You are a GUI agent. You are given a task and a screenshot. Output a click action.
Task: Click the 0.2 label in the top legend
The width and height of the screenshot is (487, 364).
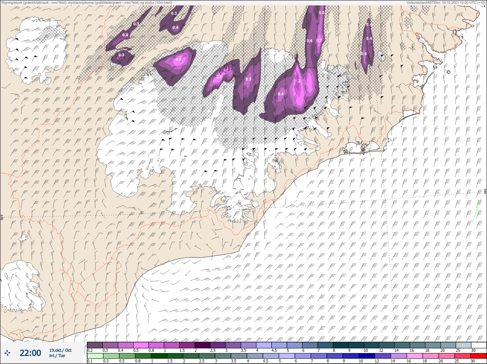(90, 350)
